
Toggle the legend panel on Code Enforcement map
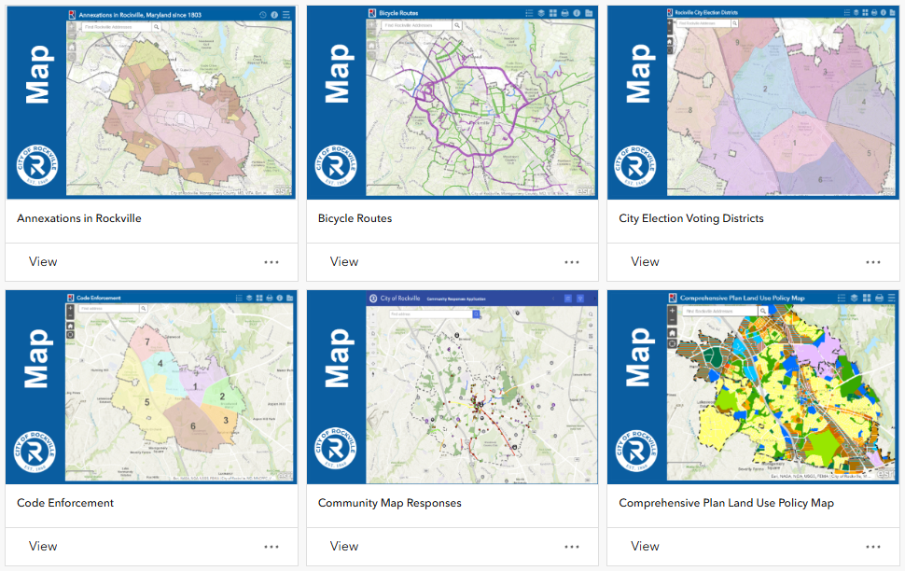240,299
